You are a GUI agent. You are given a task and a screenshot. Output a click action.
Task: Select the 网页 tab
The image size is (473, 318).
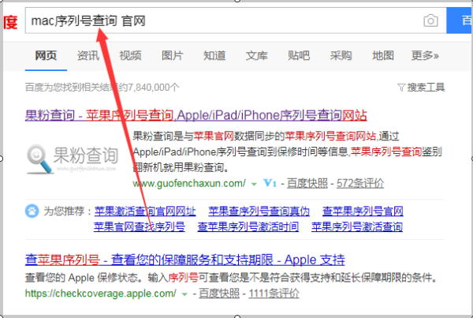tap(46, 55)
